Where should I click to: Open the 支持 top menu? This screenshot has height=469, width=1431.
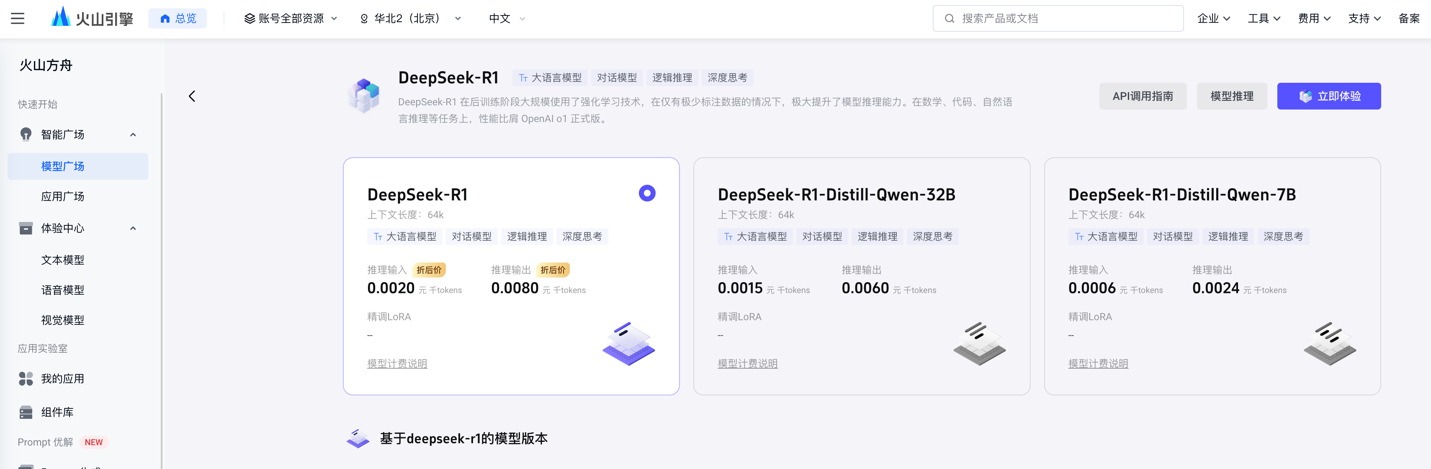pos(1364,18)
